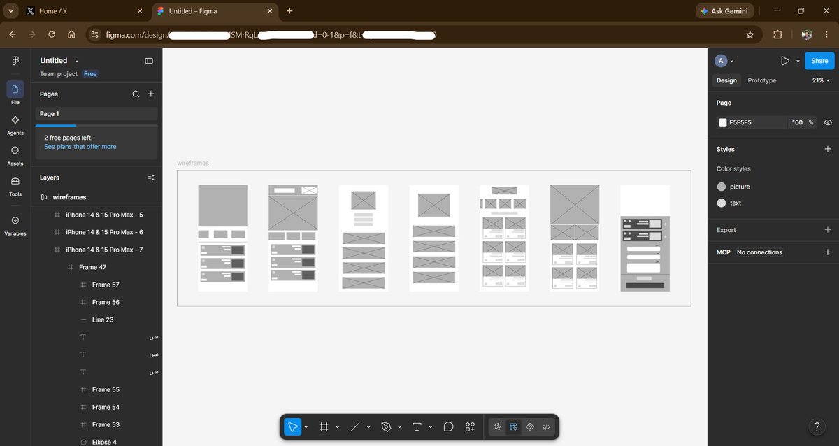Open Text tool options dropdown arrow
839x446 pixels.
coord(431,426)
